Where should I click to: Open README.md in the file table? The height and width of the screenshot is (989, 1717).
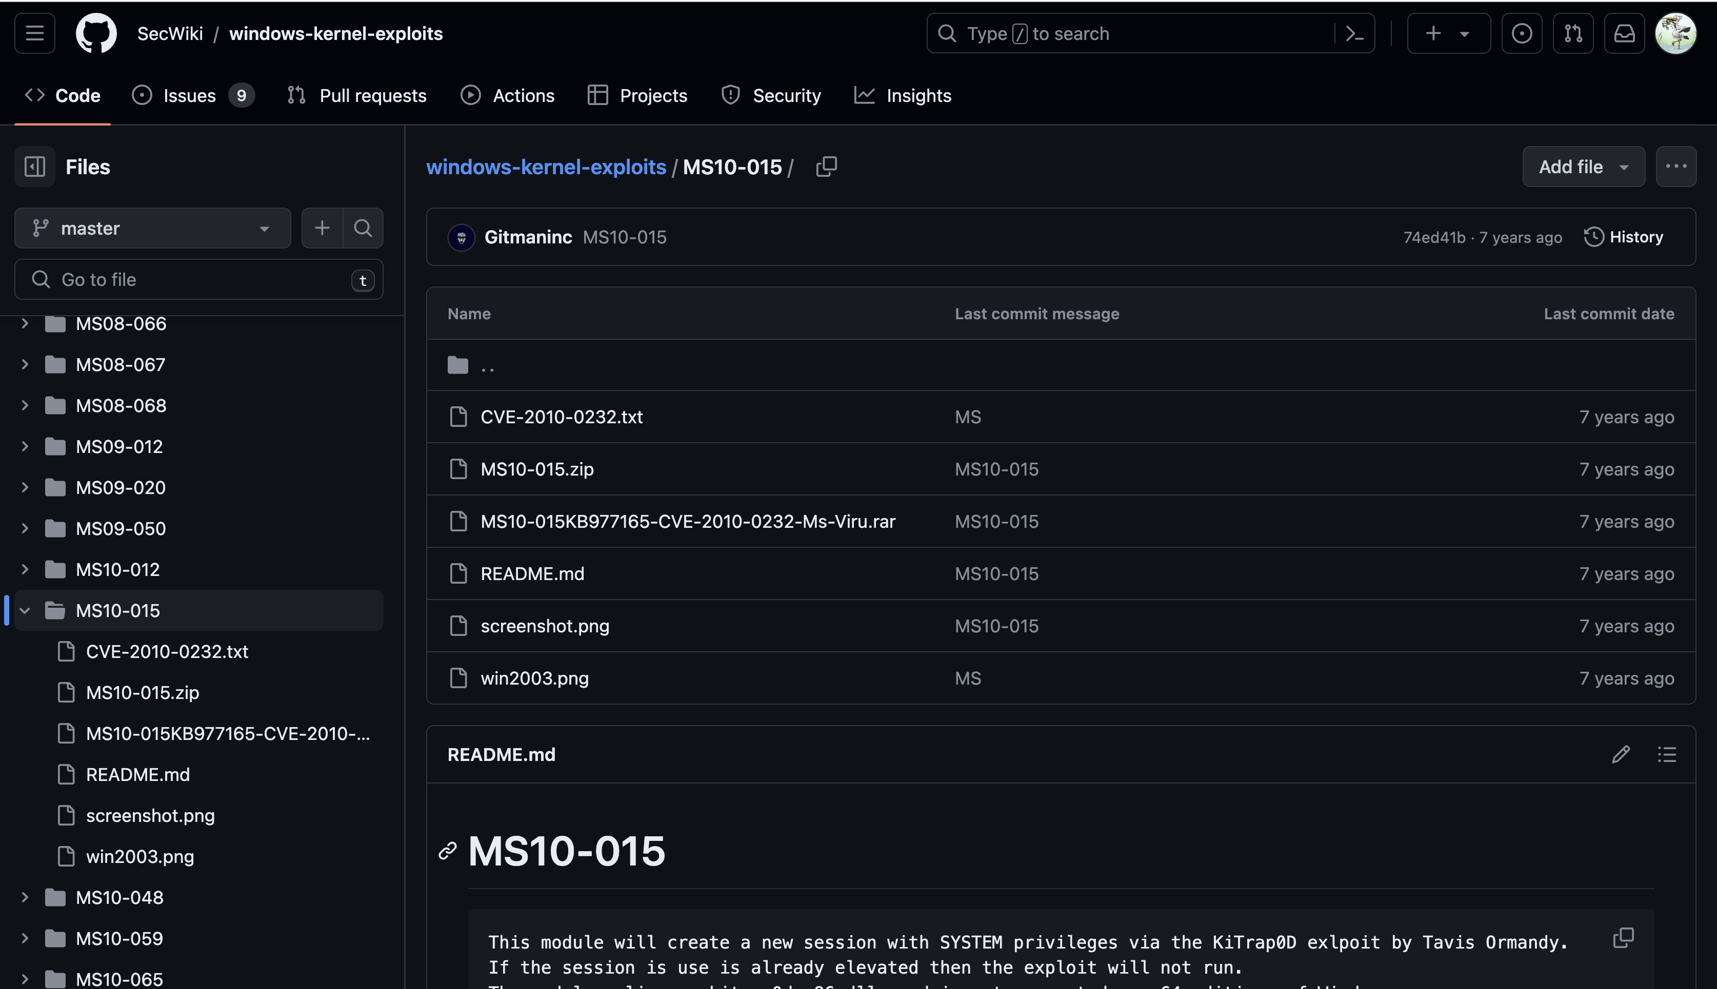click(x=532, y=573)
